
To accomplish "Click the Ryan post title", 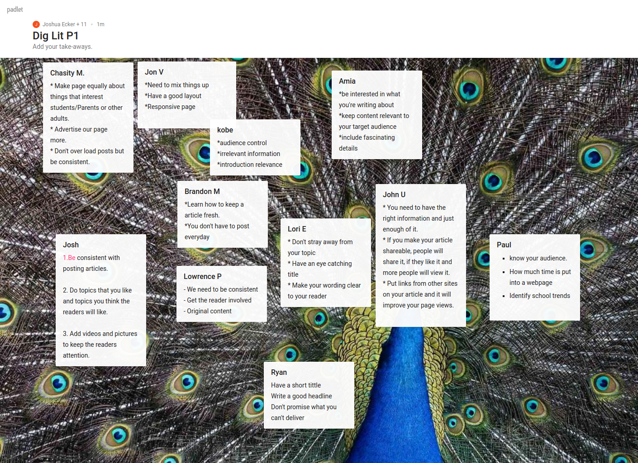I will coord(279,373).
